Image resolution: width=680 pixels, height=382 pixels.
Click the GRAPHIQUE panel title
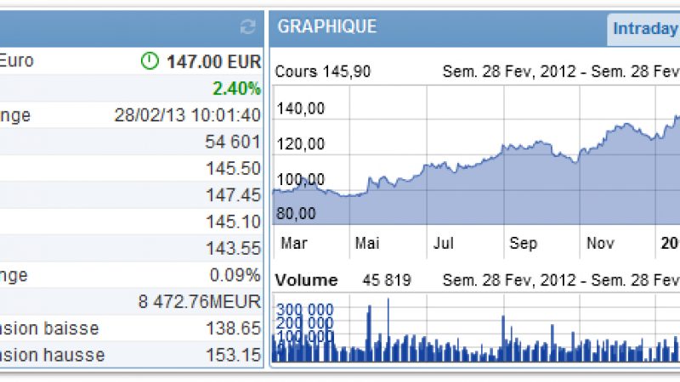(326, 27)
